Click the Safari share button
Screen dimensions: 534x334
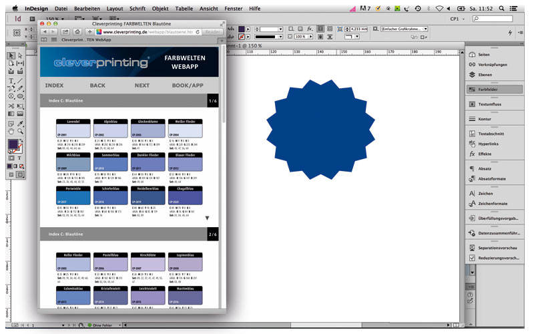point(65,31)
